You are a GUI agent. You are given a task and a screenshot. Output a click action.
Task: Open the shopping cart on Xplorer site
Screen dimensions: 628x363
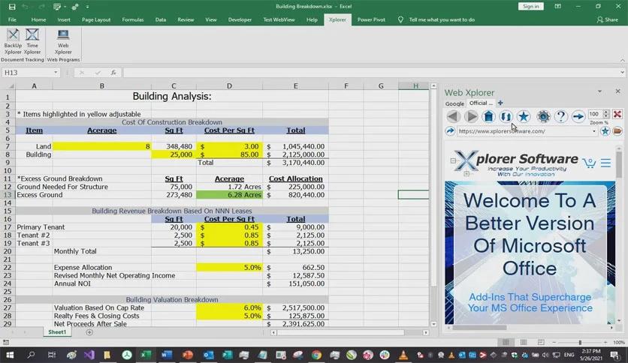click(589, 163)
